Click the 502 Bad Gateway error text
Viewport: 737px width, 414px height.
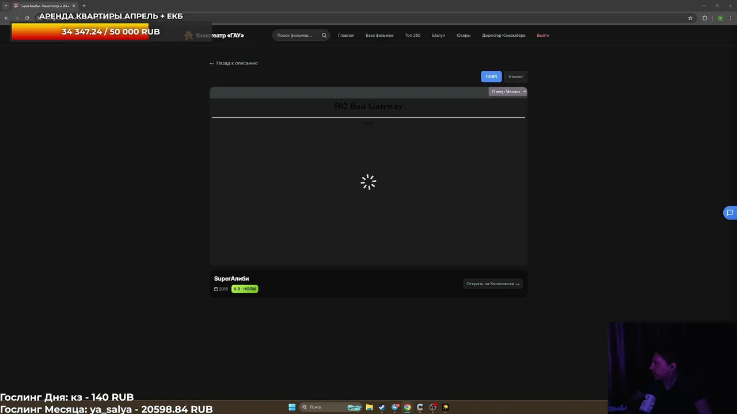click(x=368, y=106)
